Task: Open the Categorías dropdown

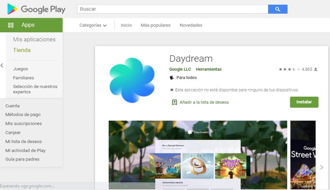Action: coord(93,25)
